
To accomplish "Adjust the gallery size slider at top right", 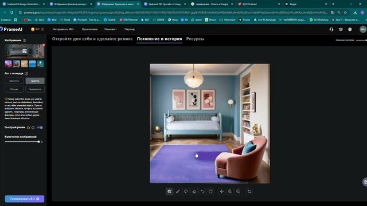I will pos(366,40).
